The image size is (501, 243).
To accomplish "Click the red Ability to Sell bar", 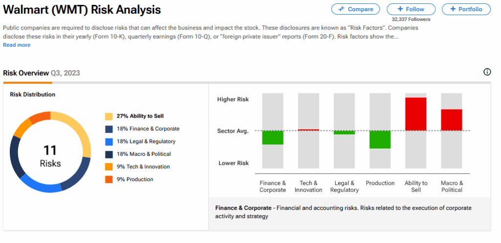I will tap(416, 114).
